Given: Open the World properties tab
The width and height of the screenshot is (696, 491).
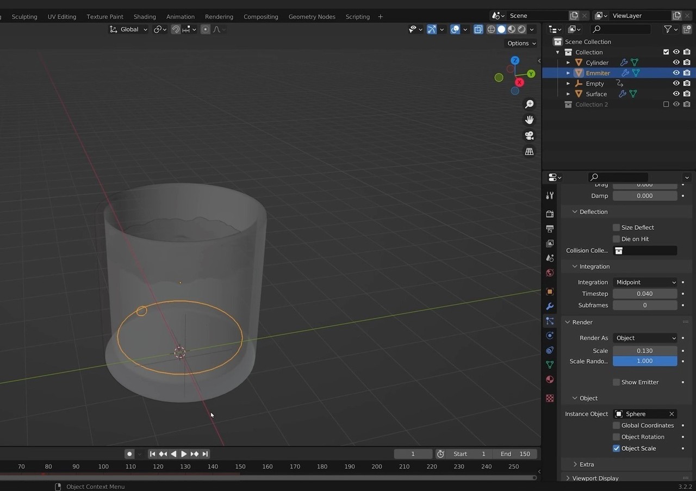Looking at the screenshot, I should [x=550, y=272].
